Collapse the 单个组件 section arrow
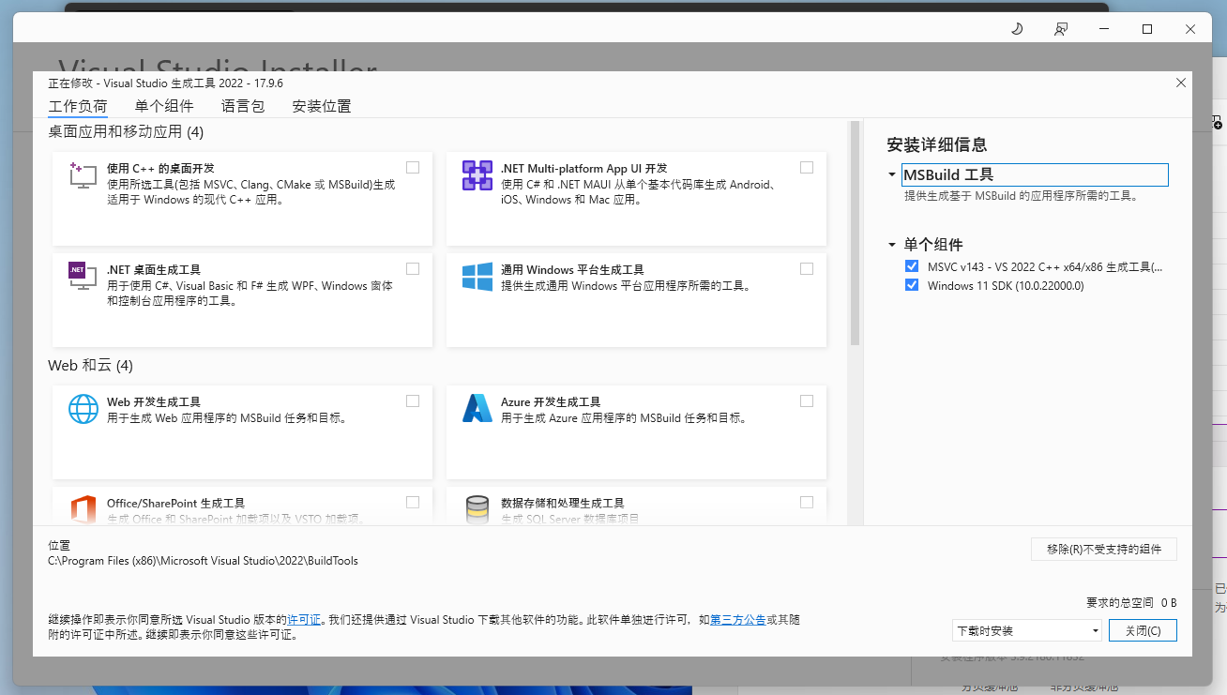Image resolution: width=1227 pixels, height=695 pixels. click(x=892, y=245)
